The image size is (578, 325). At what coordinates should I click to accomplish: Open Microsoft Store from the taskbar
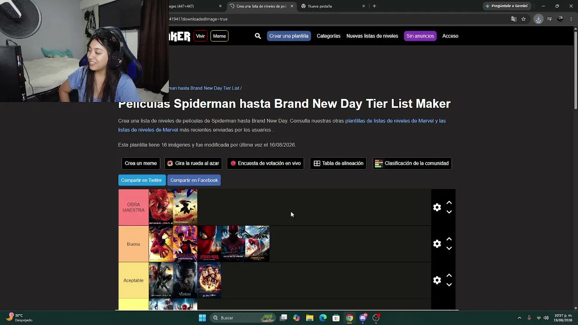(x=336, y=318)
